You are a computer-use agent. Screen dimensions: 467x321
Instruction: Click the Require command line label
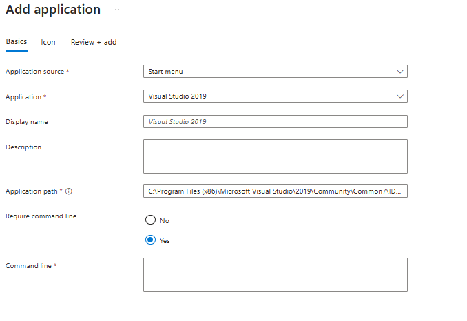[x=41, y=216]
